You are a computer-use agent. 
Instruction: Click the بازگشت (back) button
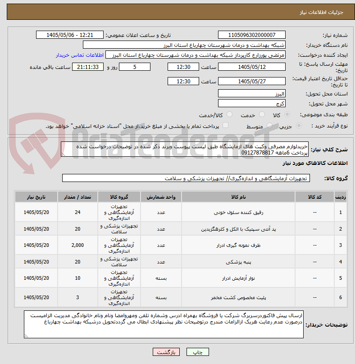pyautogui.click(x=166, y=352)
